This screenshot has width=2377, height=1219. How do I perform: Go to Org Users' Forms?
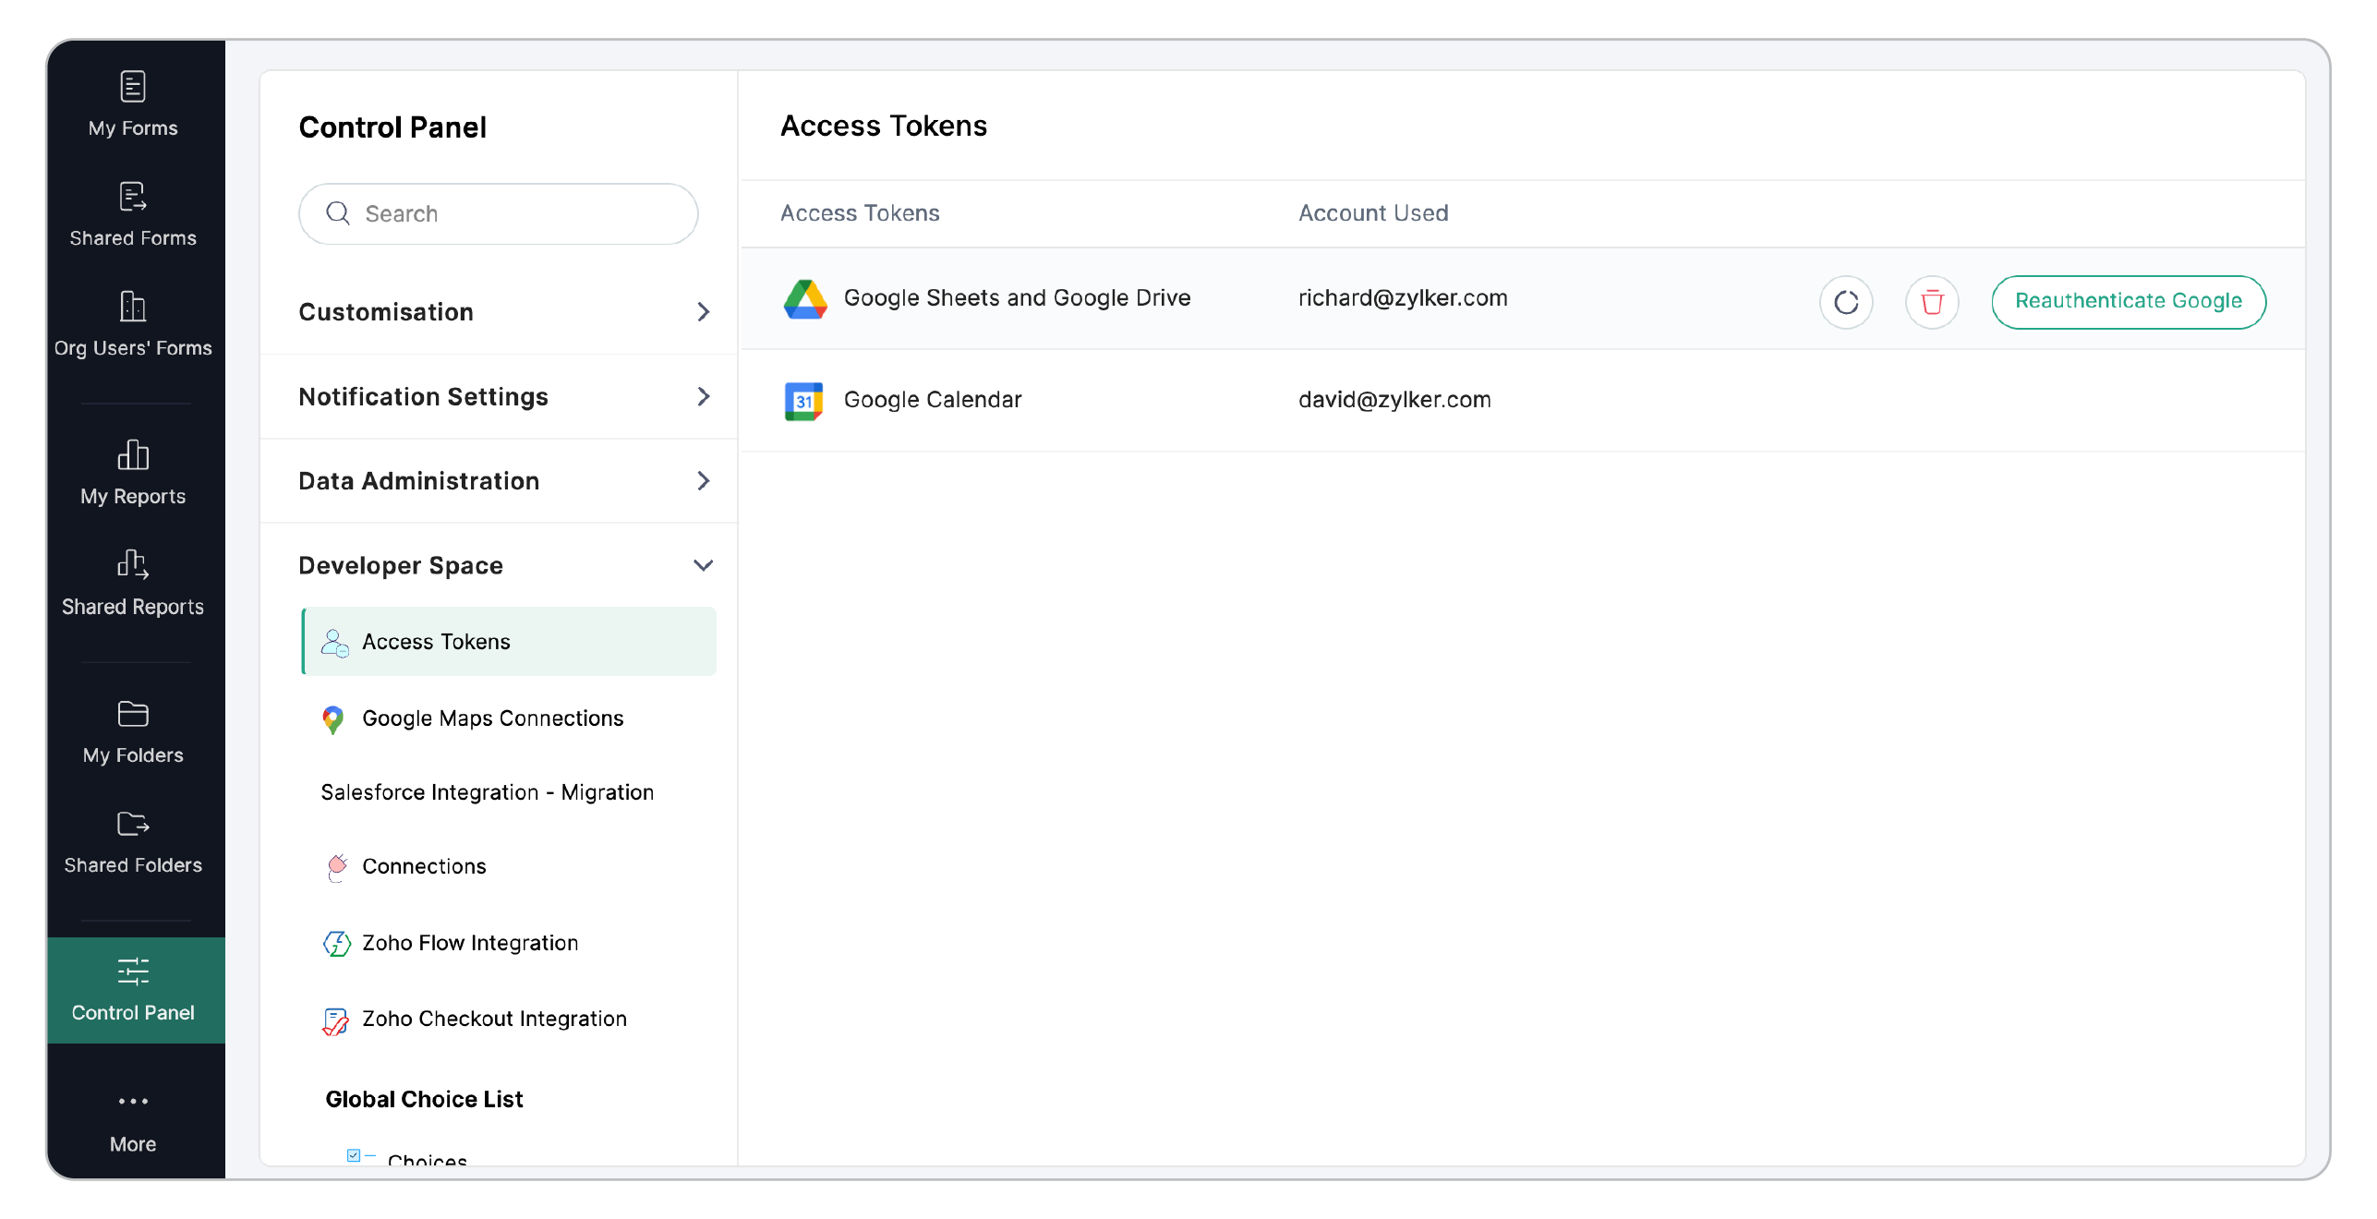coord(133,324)
